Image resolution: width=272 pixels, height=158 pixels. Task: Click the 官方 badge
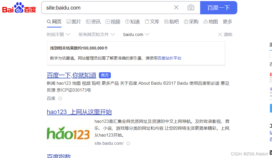tap(105, 75)
